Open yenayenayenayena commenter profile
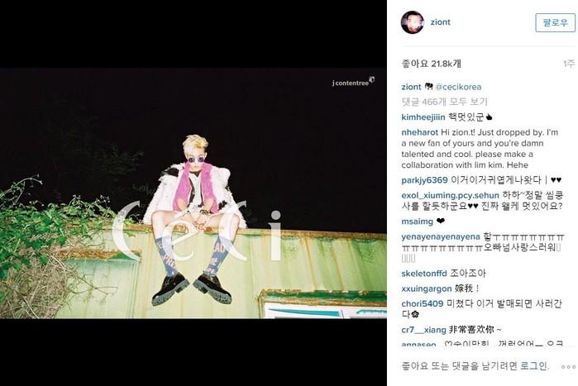This screenshot has height=386, width=578. (441, 237)
